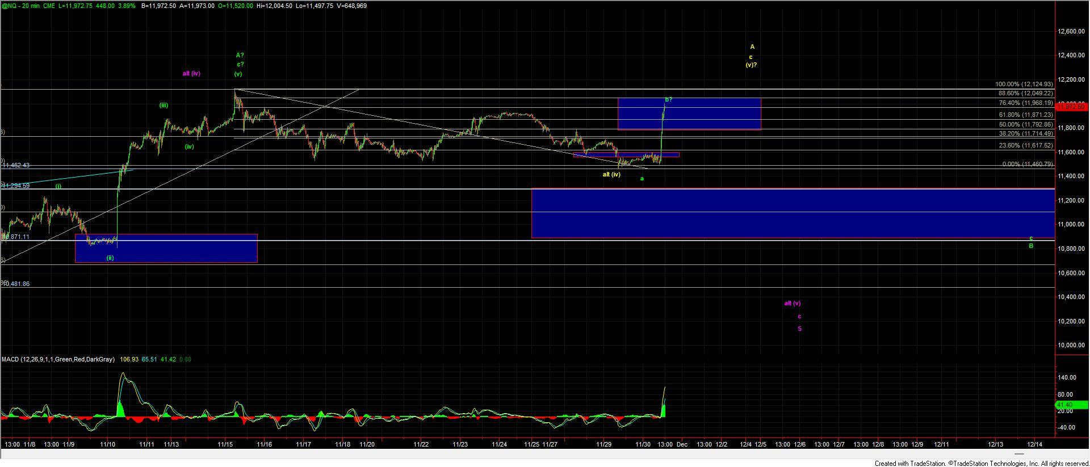Click the 11,462.43 level label on left

16,165
